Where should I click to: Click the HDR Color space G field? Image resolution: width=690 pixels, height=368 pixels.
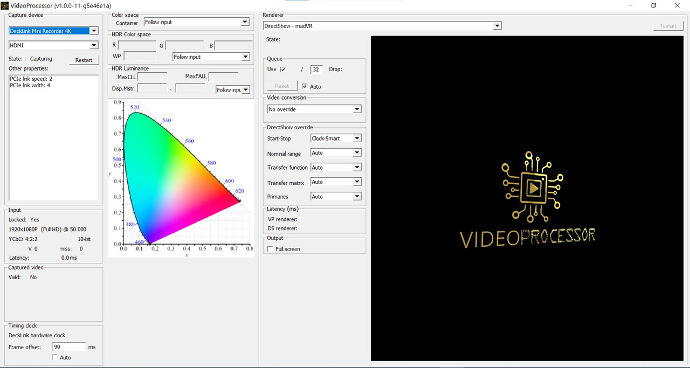[x=184, y=45]
